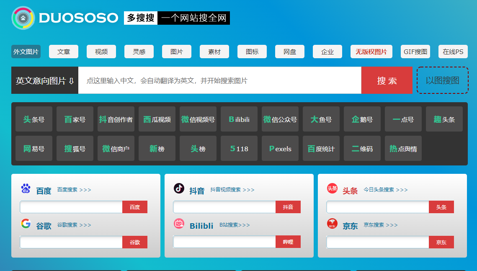
Task: Open the Pexels shortcut tile
Action: [280, 149]
